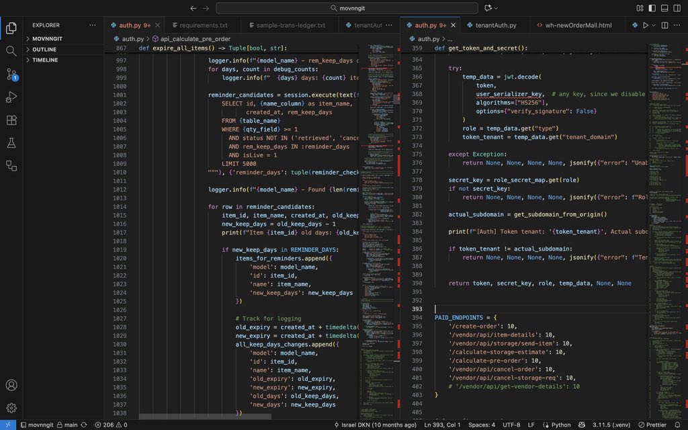Viewport: 688px width, 430px height.
Task: Open notifications bell icon
Action: coord(677,425)
